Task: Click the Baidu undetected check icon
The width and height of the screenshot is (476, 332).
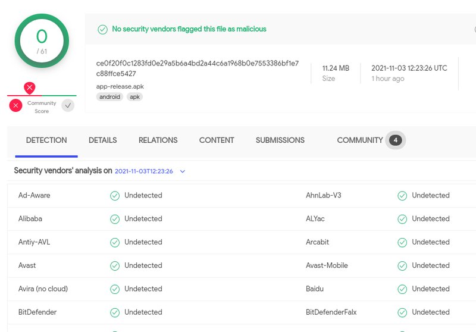Action: click(x=402, y=289)
